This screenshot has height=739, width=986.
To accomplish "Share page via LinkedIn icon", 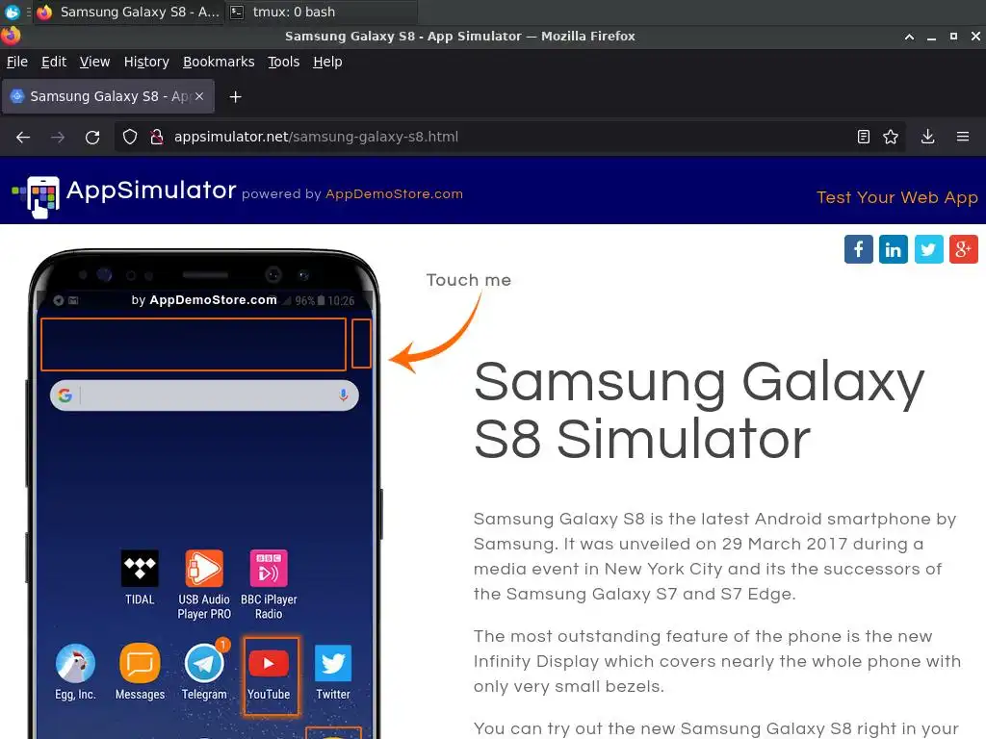I will coord(893,249).
